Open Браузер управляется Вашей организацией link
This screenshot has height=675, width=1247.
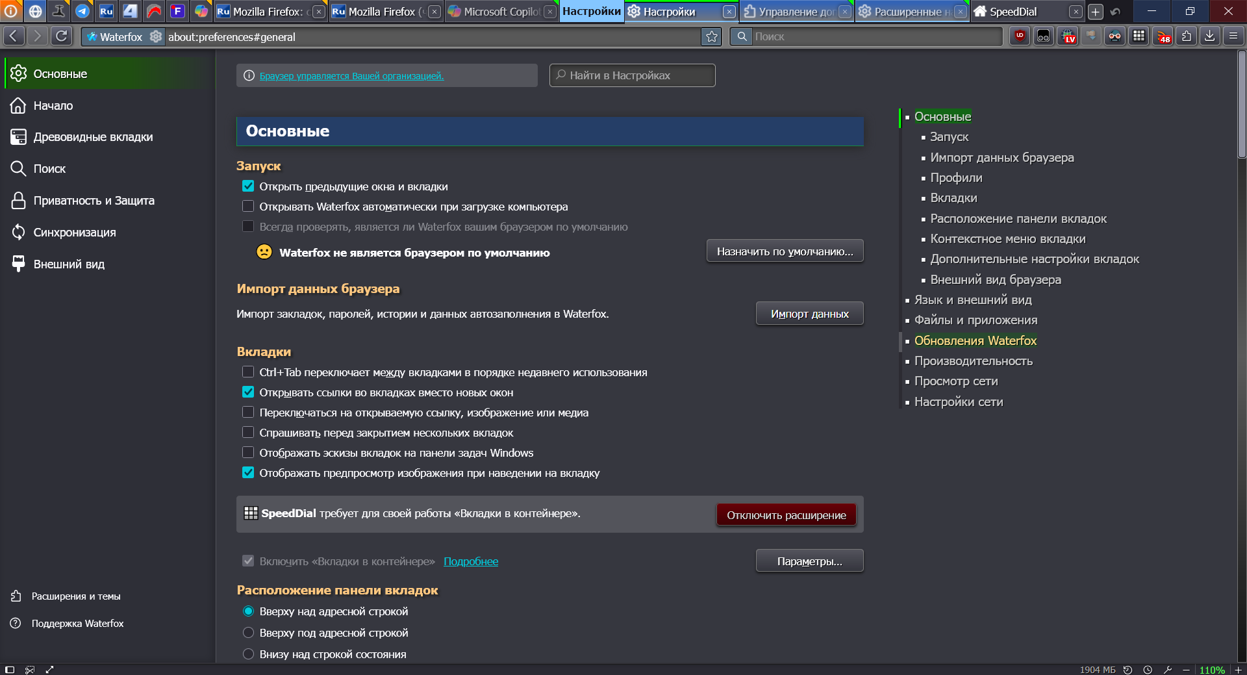point(351,76)
